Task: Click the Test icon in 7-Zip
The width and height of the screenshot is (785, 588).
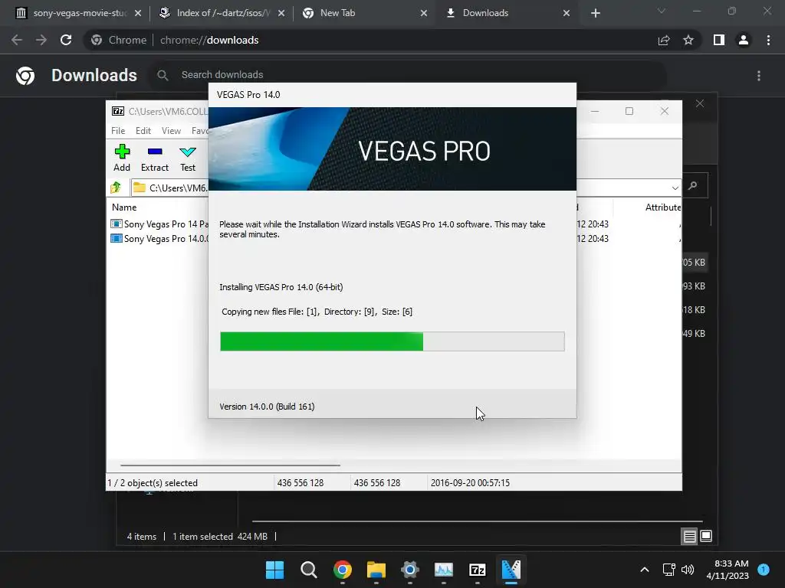Action: (188, 158)
